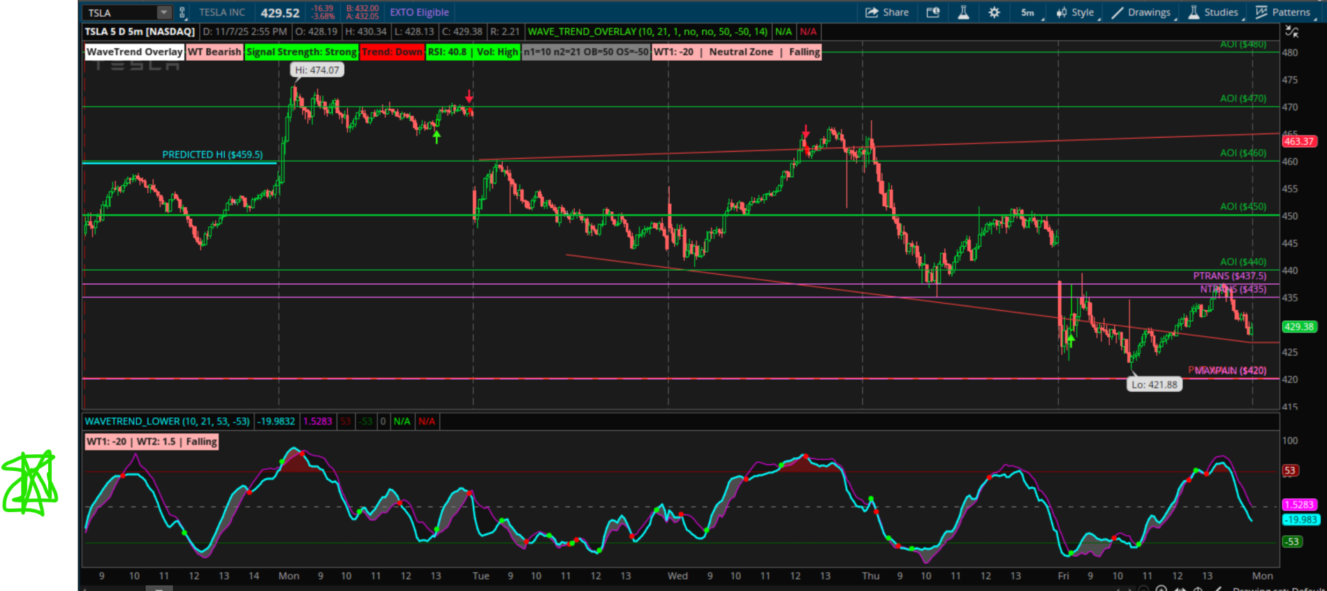Open the 5m timeframe dropdown
Viewport: 1327px width, 591px height.
pos(1030,13)
